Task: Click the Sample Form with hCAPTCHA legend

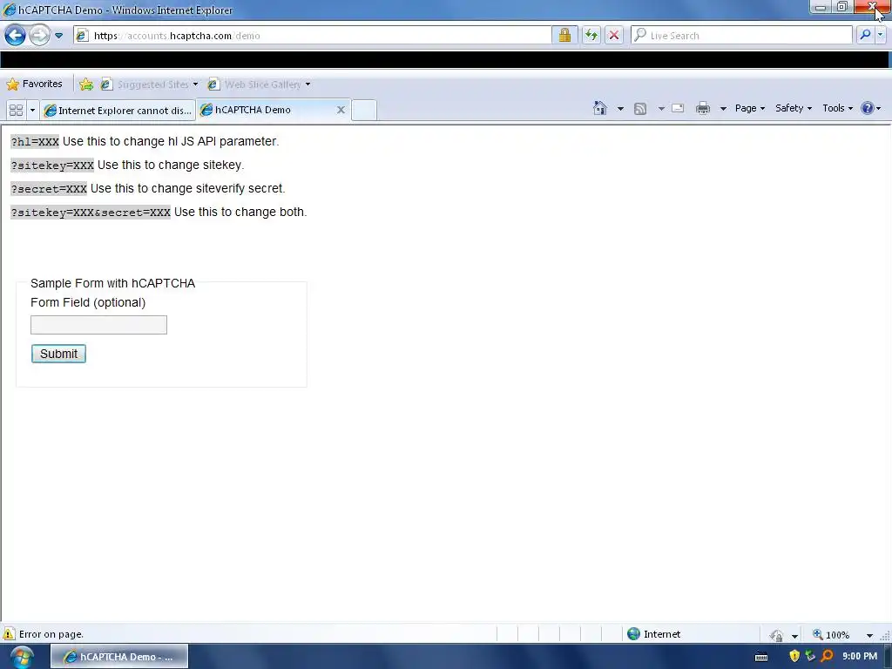Action: (x=112, y=283)
